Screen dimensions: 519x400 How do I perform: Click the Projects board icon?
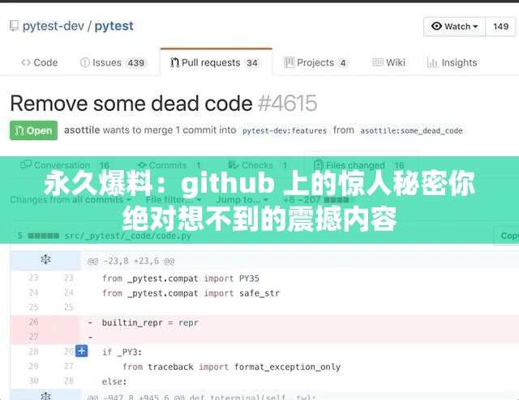[289, 62]
